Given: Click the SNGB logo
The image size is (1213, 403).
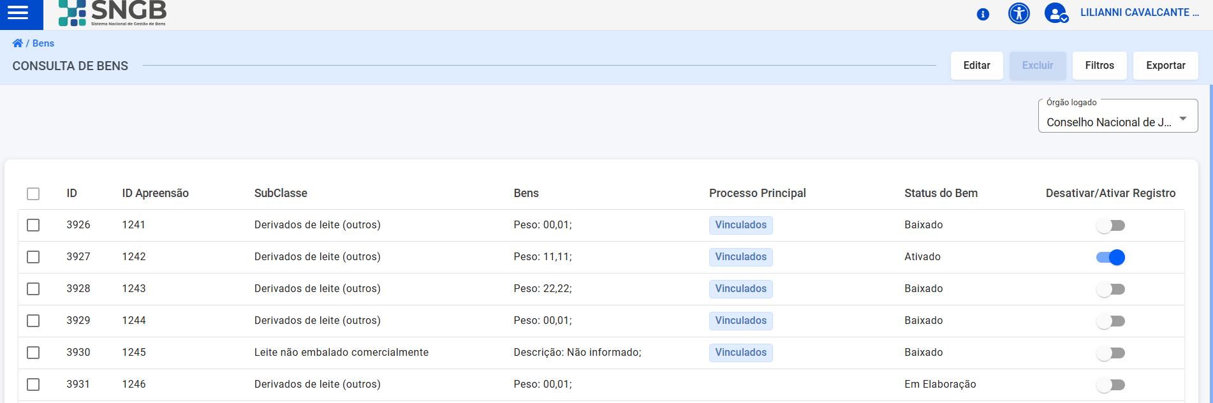Looking at the screenshot, I should 112,13.
